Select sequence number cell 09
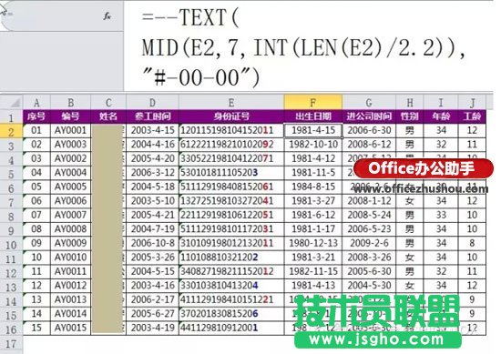This screenshot has width=501, height=354. pos(36,243)
